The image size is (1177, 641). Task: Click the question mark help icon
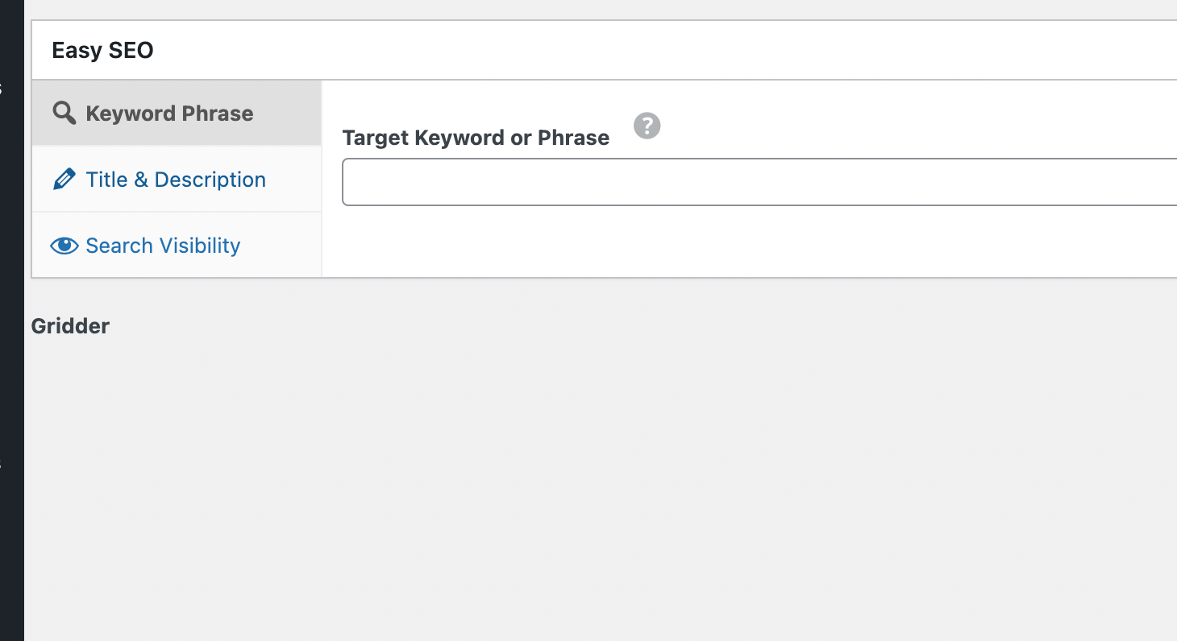[647, 126]
